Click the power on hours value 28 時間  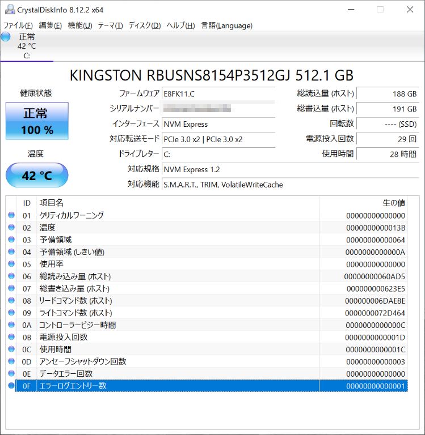click(388, 154)
